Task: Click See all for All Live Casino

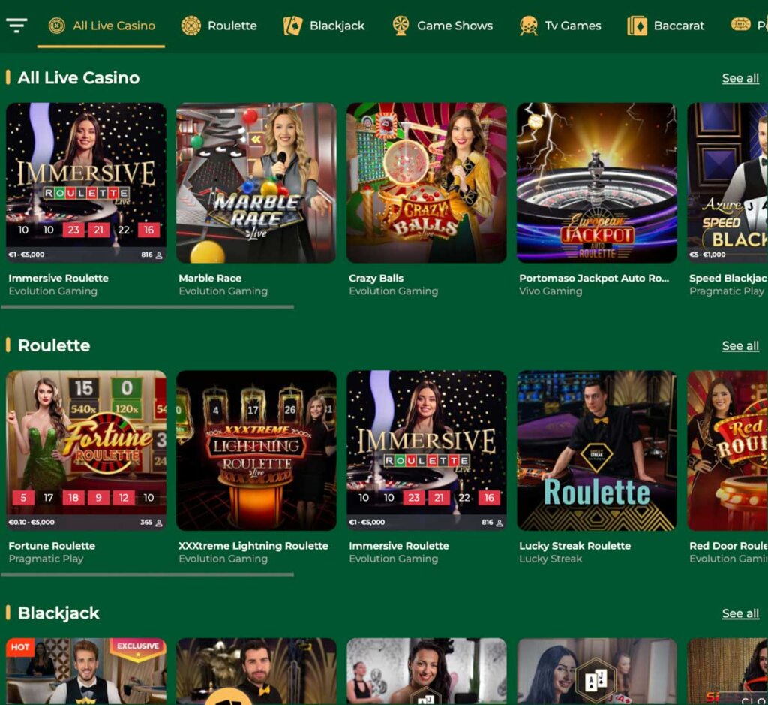Action: pos(740,78)
